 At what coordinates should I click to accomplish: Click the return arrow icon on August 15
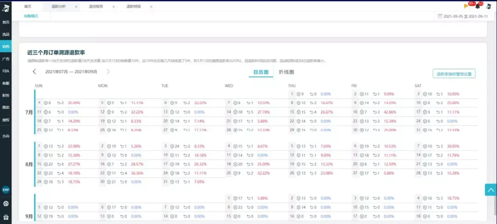point(58,164)
